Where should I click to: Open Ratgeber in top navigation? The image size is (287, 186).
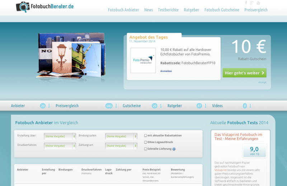(x=192, y=10)
